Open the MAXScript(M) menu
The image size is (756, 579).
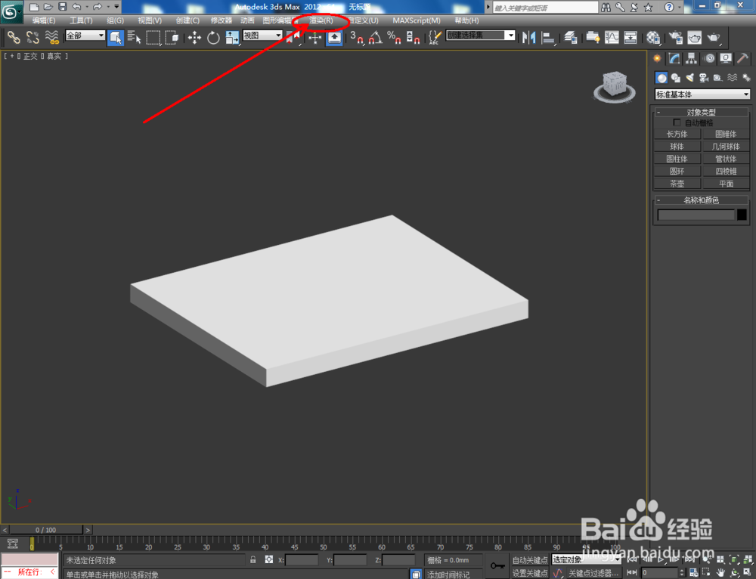point(417,20)
